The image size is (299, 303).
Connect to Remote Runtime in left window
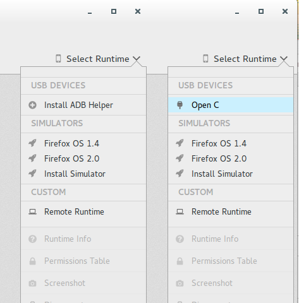[83, 212]
